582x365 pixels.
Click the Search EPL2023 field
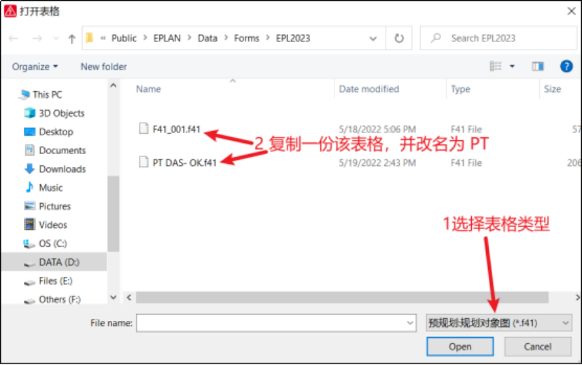tap(499, 39)
